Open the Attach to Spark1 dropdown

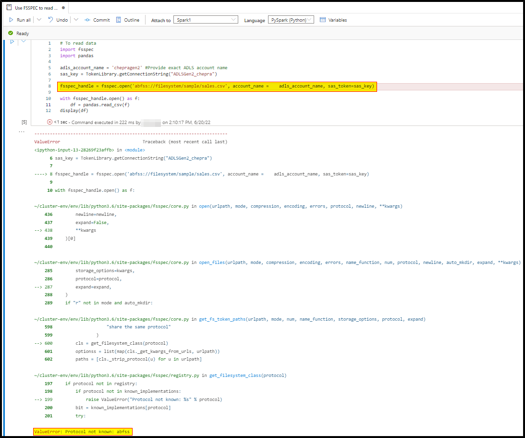pos(206,20)
